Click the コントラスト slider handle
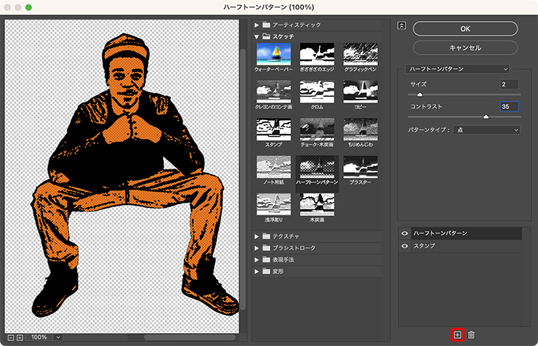The image size is (538, 346). tap(486, 116)
